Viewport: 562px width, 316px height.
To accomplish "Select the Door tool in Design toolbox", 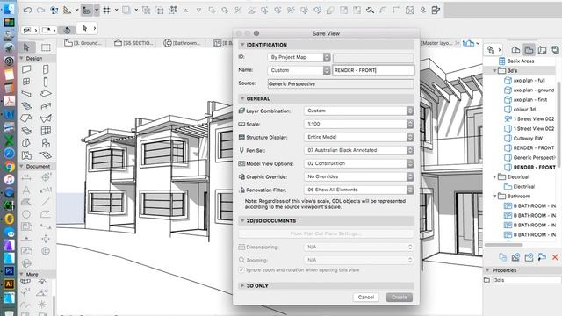I will coord(46,69).
